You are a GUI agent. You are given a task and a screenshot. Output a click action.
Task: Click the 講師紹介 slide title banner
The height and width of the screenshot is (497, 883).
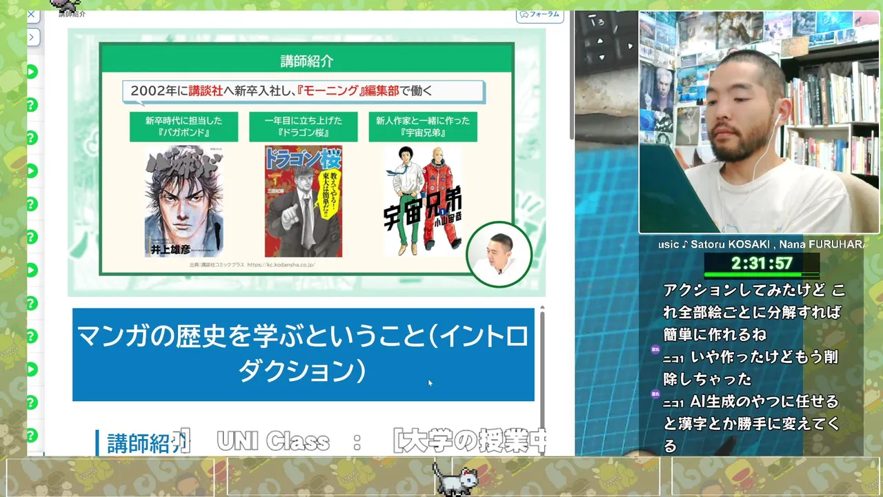click(x=307, y=61)
